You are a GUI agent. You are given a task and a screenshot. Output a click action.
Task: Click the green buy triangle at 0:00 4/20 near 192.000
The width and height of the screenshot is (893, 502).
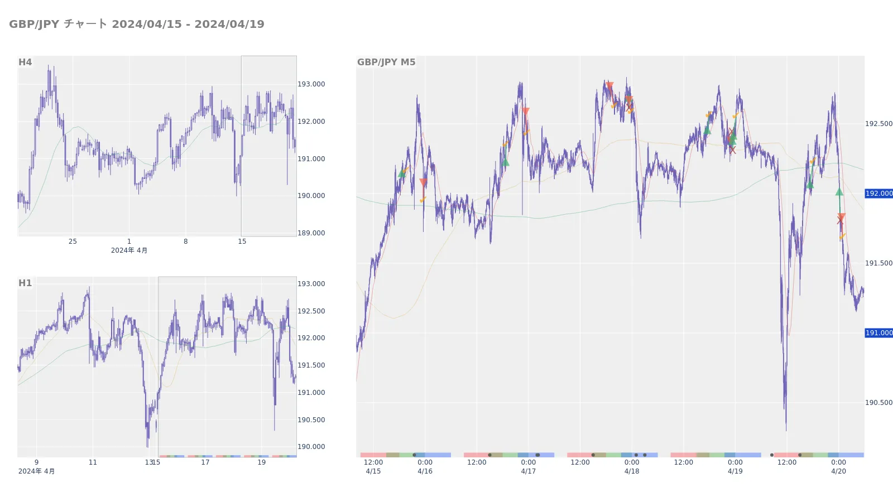(x=839, y=191)
